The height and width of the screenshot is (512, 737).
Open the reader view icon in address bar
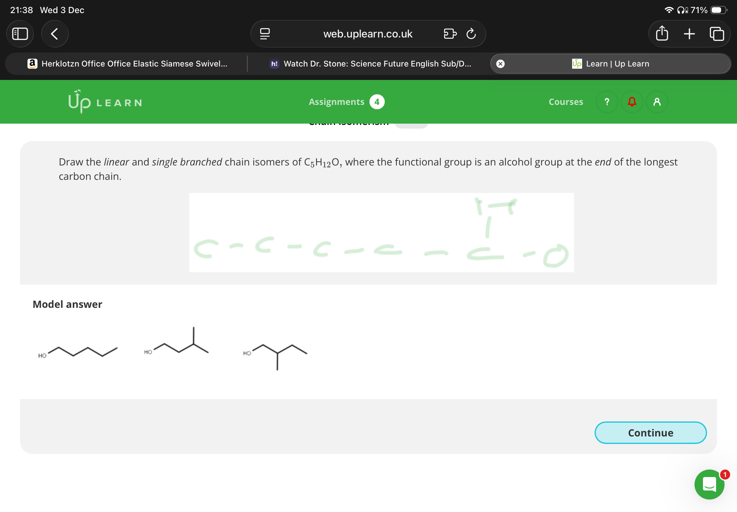tap(265, 33)
